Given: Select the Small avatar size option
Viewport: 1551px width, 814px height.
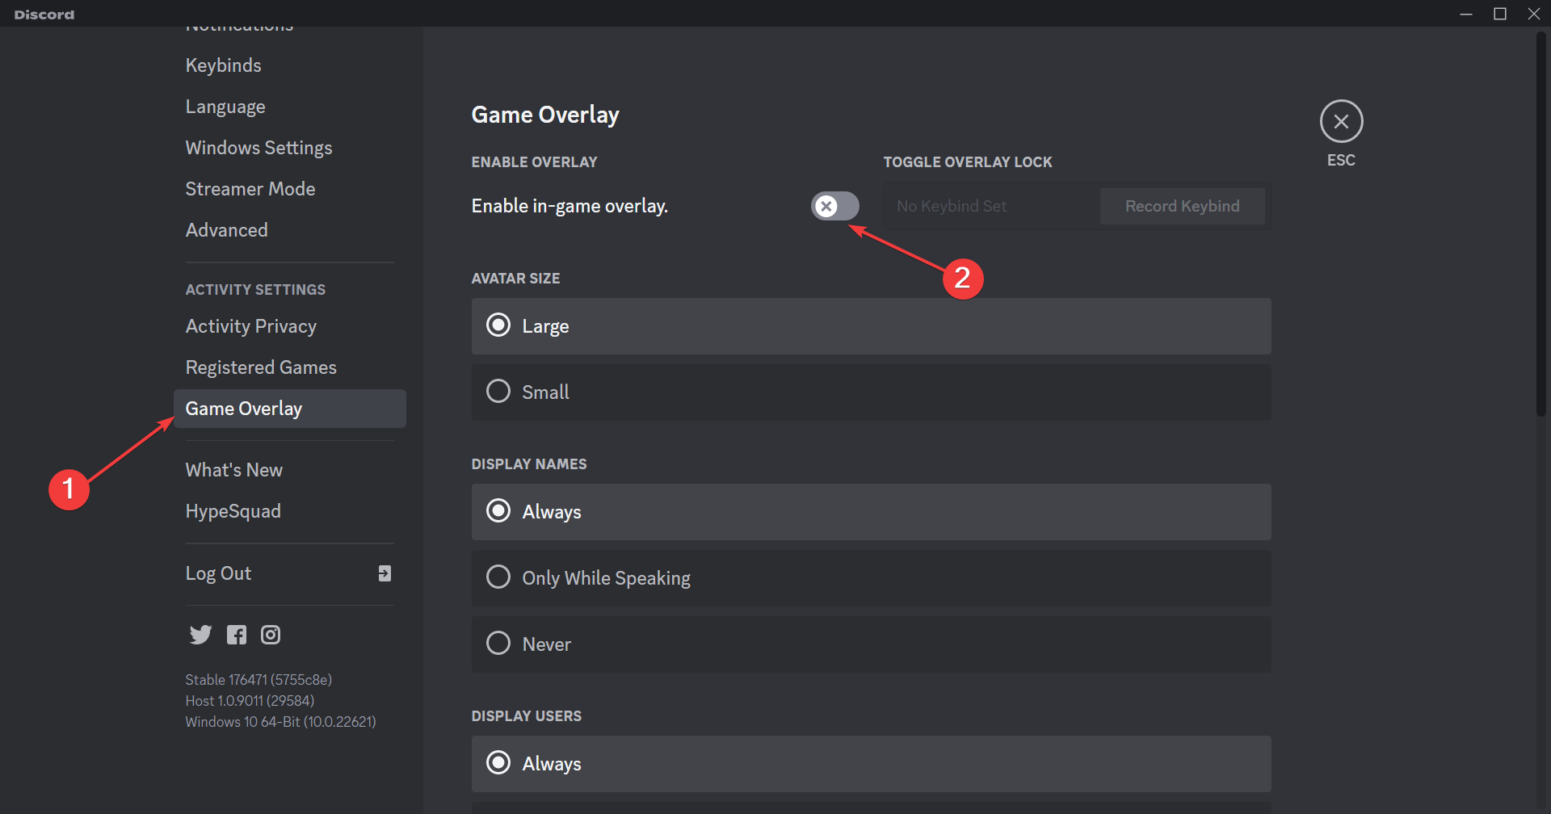Looking at the screenshot, I should coord(871,392).
